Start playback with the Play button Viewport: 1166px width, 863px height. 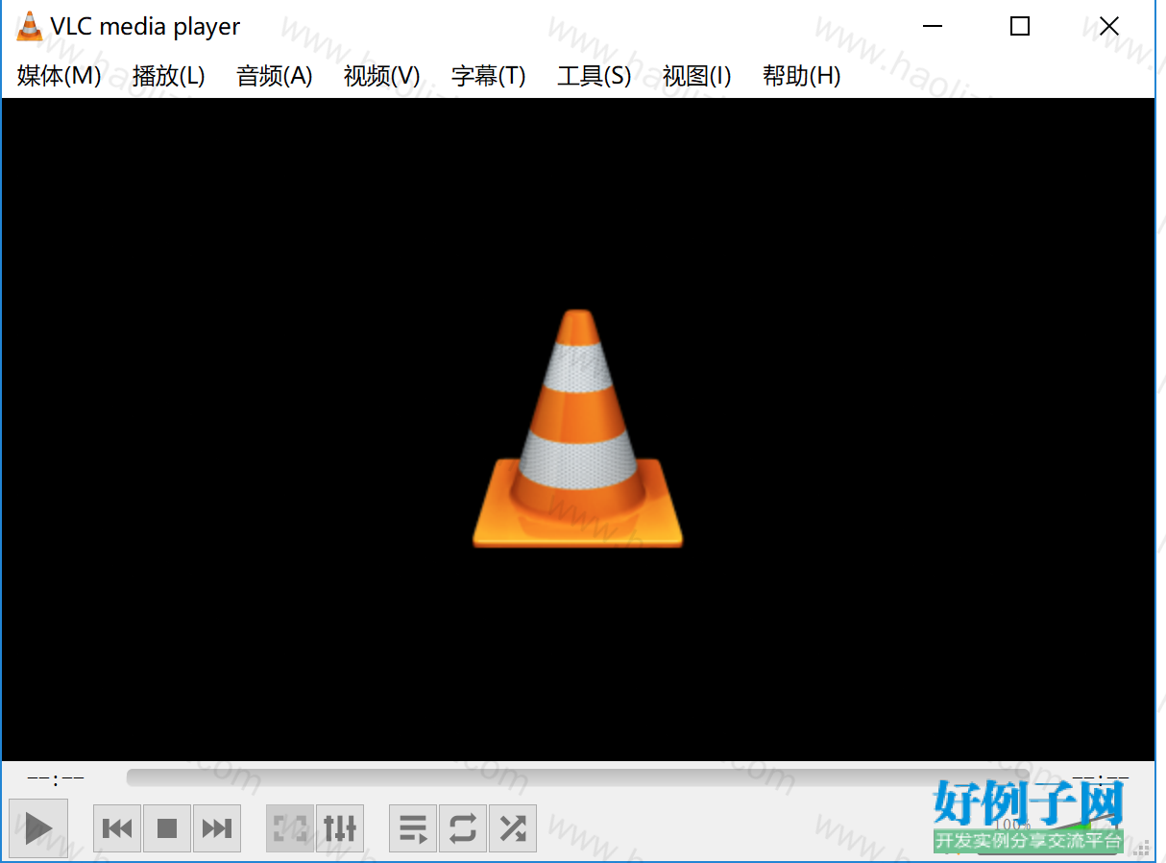pos(38,827)
